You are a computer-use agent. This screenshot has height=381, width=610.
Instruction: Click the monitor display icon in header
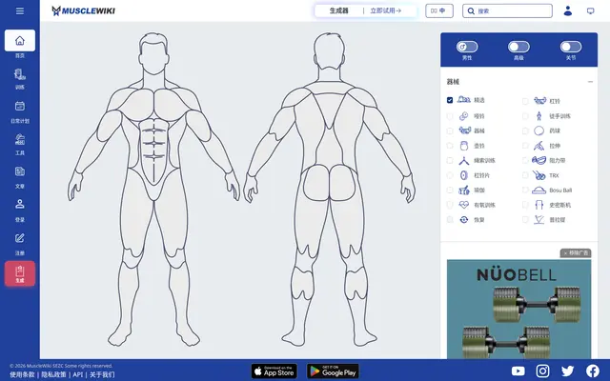point(591,10)
